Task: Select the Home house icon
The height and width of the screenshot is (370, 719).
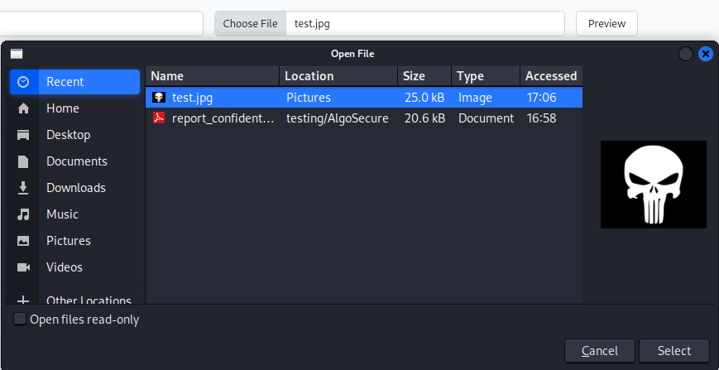Action: pos(23,108)
